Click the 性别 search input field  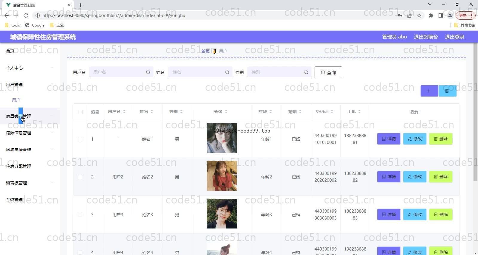[279, 72]
